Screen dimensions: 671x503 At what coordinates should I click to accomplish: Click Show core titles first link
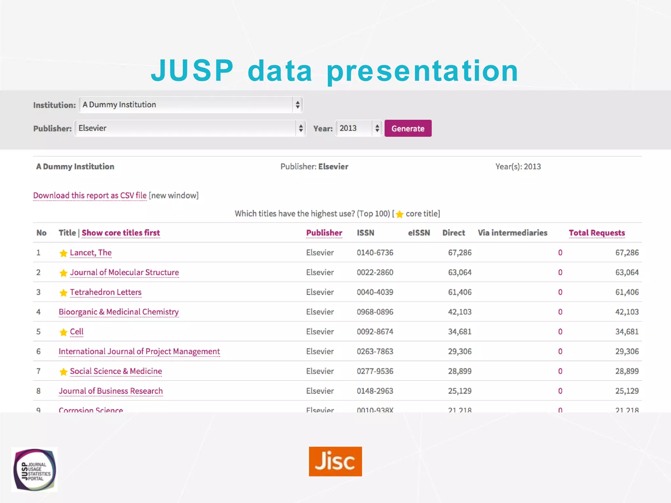pyautogui.click(x=121, y=233)
